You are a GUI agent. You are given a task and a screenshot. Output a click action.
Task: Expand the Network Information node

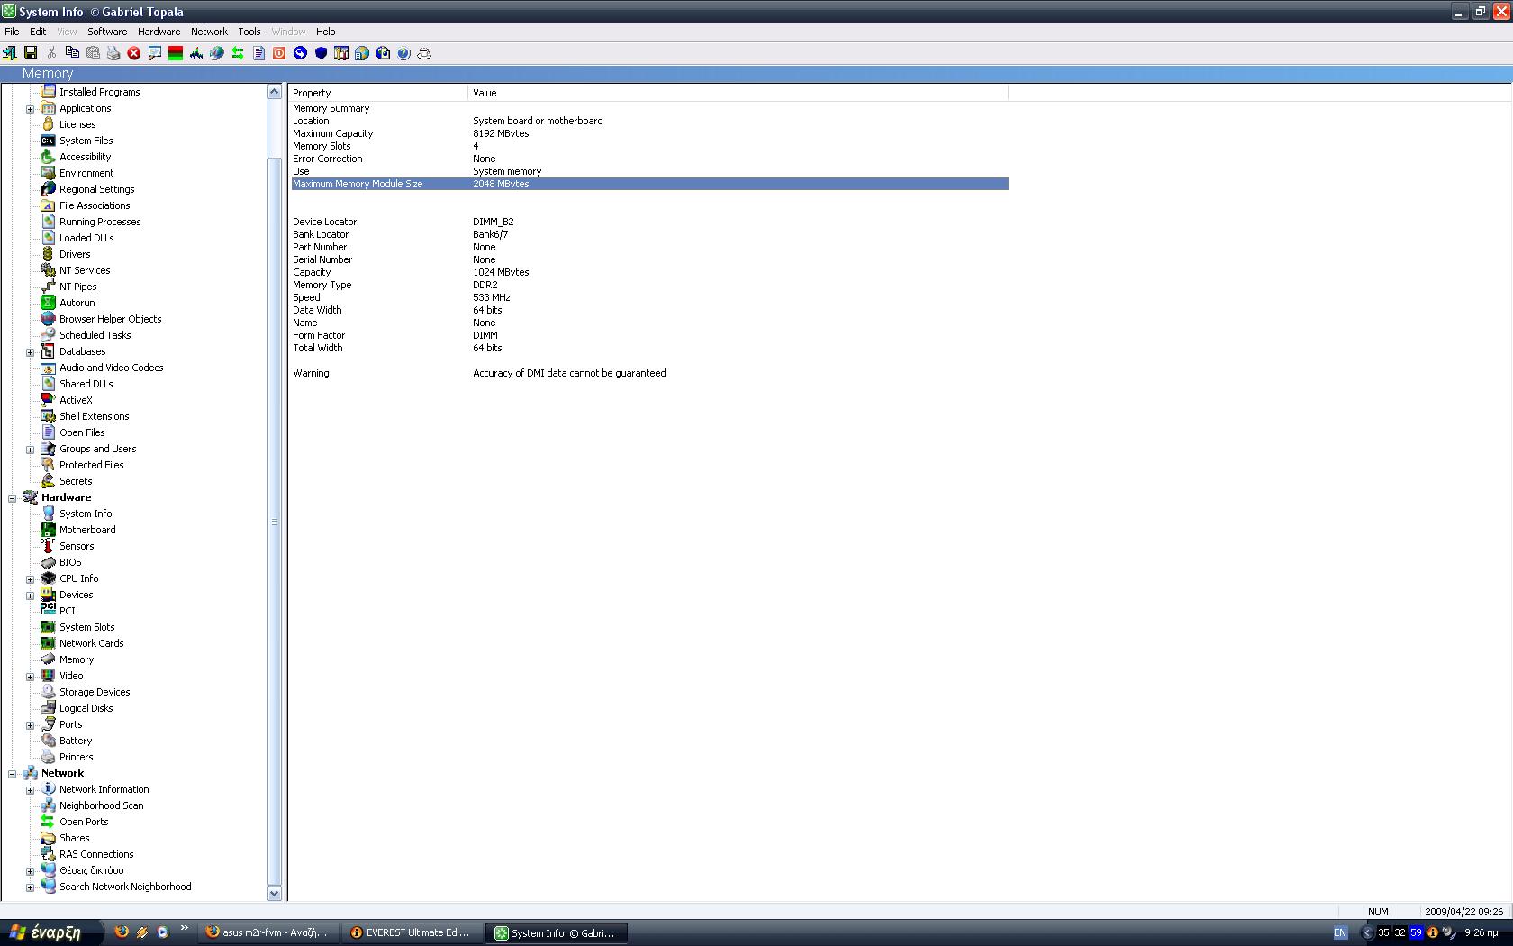point(30,790)
